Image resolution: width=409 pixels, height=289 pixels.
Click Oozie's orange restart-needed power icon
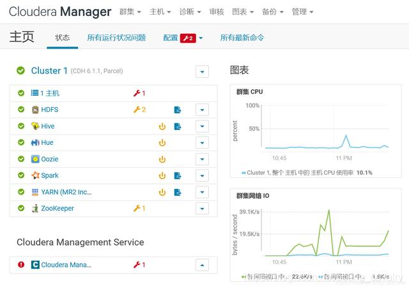point(162,159)
